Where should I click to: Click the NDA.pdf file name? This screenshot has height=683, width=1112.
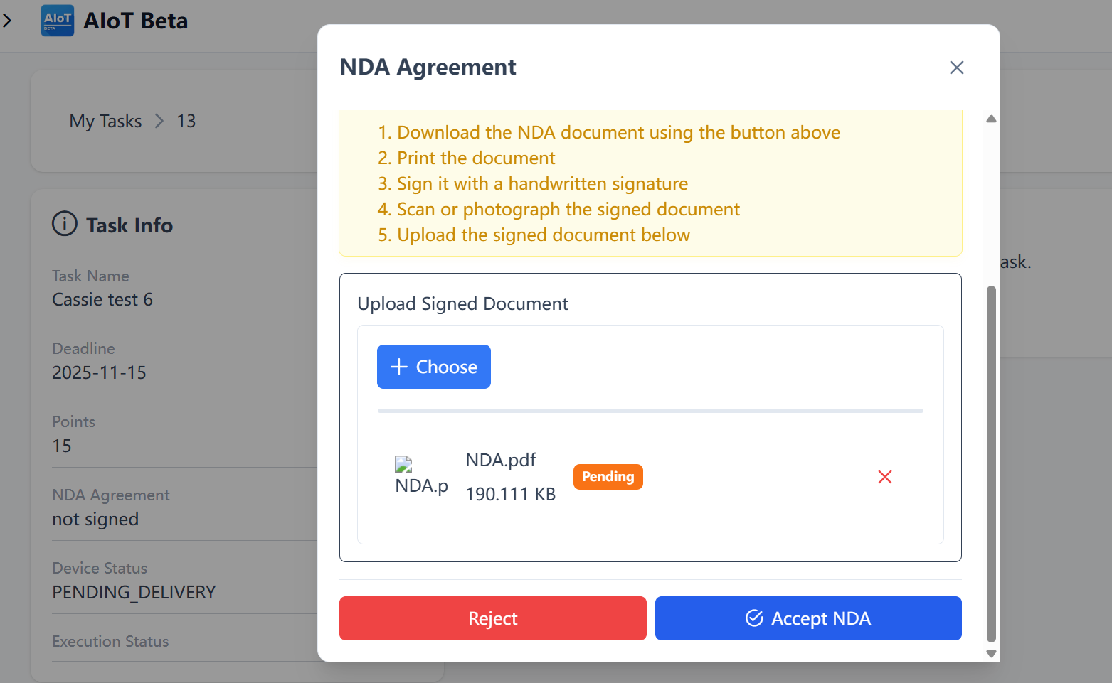pyautogui.click(x=501, y=461)
